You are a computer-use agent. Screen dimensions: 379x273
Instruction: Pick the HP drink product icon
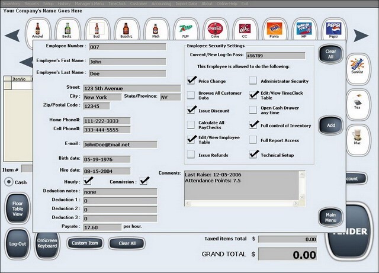[304, 30]
